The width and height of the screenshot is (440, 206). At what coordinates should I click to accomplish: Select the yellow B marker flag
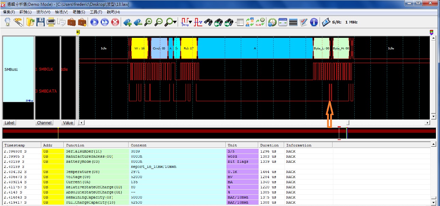(78, 32)
